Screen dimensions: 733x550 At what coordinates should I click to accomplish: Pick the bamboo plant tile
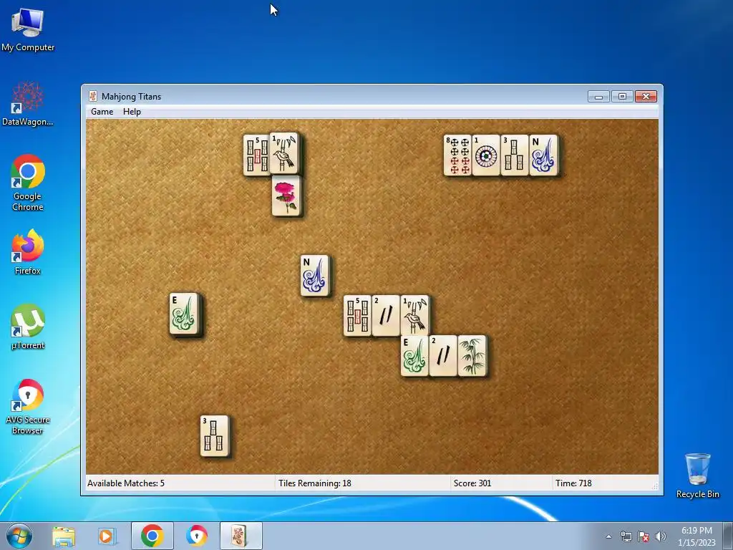472,356
